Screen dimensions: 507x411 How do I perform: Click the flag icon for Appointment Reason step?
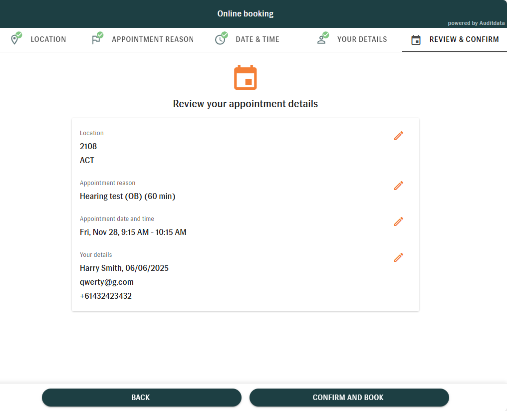pyautogui.click(x=96, y=40)
